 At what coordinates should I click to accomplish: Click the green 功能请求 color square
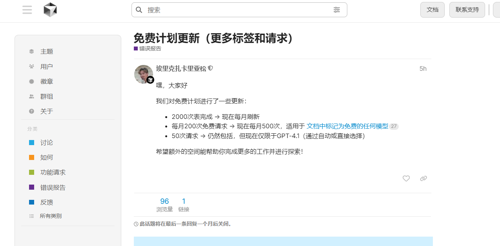[32, 172]
